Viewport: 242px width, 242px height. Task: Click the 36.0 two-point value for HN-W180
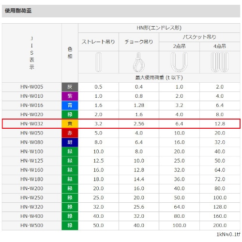coord(179,179)
